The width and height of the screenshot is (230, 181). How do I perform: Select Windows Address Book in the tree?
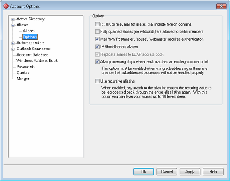tap(37, 60)
